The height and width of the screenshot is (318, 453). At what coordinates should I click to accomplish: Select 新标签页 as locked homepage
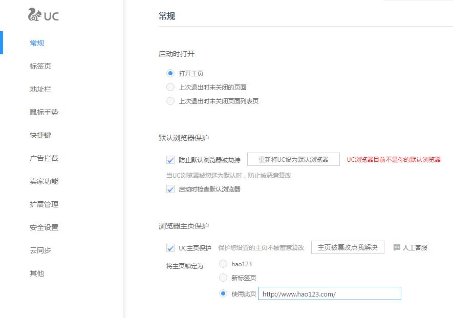[x=223, y=278]
